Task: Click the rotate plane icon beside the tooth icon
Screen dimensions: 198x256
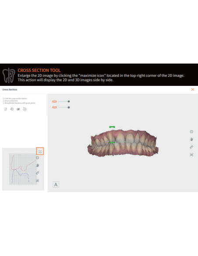Action: (x=12, y=109)
